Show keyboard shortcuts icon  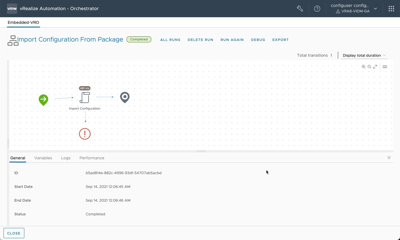(x=385, y=67)
